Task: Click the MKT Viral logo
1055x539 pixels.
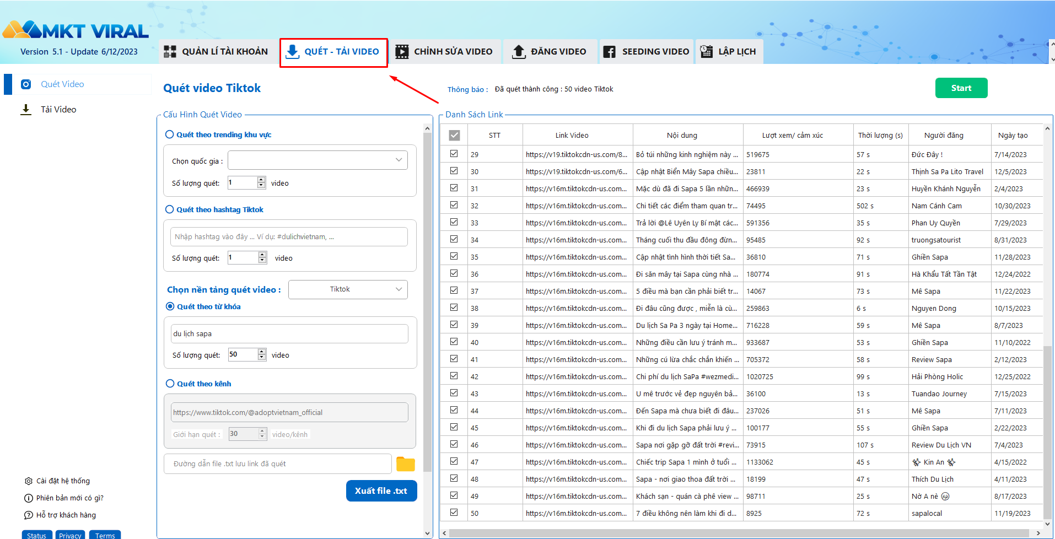Action: pyautogui.click(x=76, y=30)
